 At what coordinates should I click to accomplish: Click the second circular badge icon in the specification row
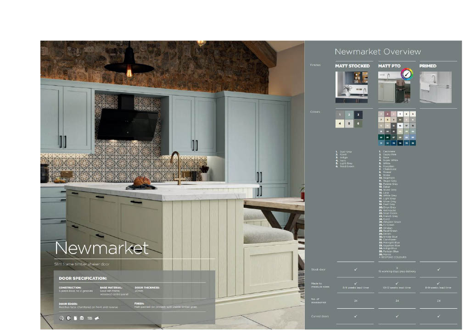pyautogui.click(x=68, y=318)
